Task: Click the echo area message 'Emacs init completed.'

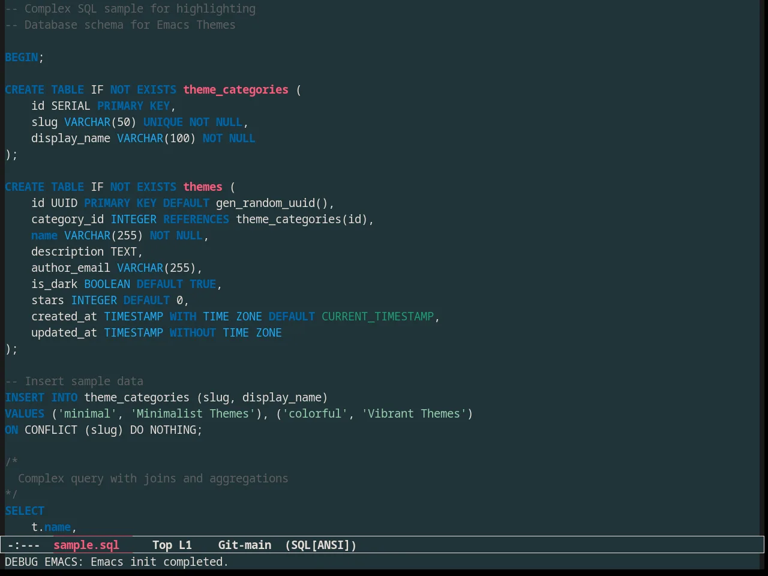Action: [160, 562]
